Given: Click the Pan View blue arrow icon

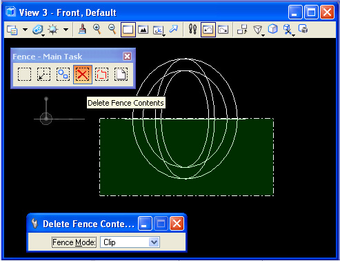Looking at the screenshot, I should [174, 29].
